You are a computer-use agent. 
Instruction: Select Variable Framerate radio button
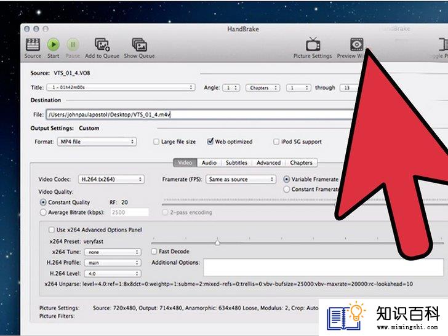click(286, 179)
